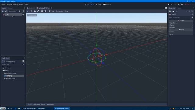Collapse the res:// folder

click(2, 71)
